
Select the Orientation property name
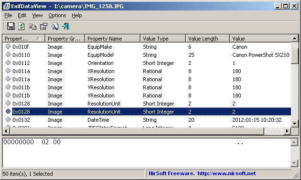[100, 63]
